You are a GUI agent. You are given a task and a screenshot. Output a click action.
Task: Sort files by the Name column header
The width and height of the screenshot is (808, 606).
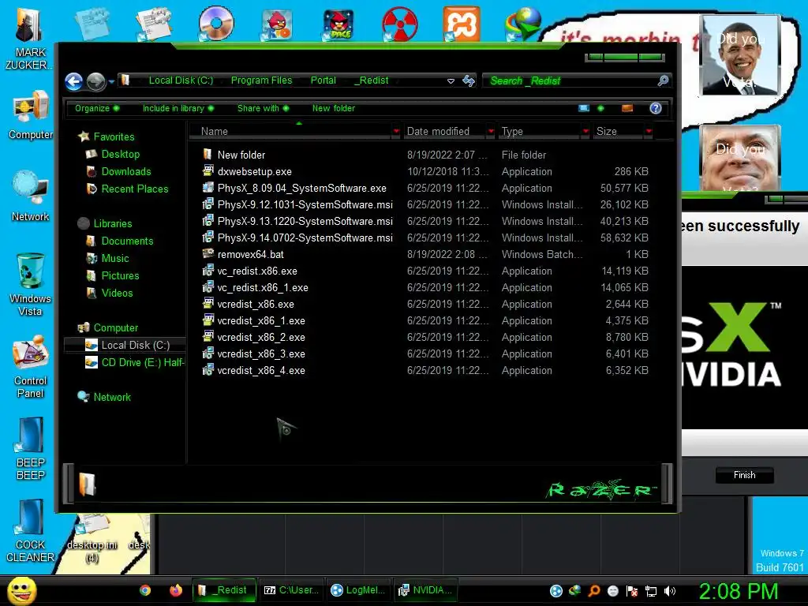tap(291, 132)
